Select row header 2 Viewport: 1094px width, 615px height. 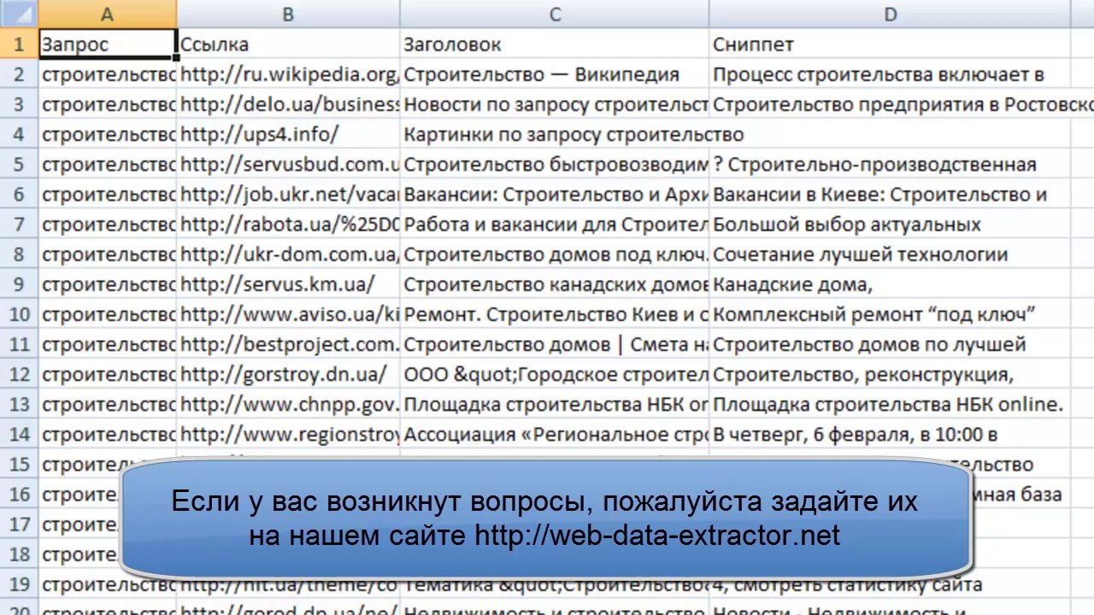click(19, 74)
